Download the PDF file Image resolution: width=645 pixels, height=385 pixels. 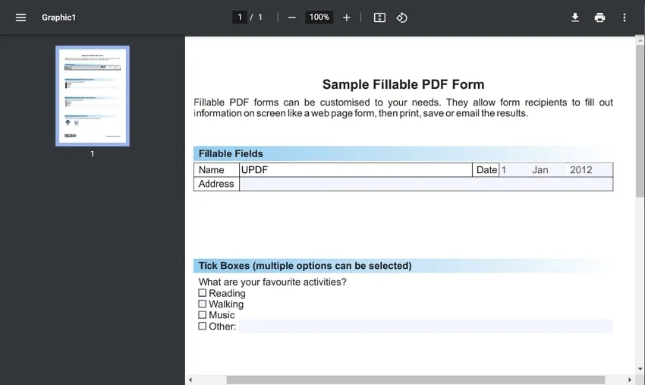575,17
